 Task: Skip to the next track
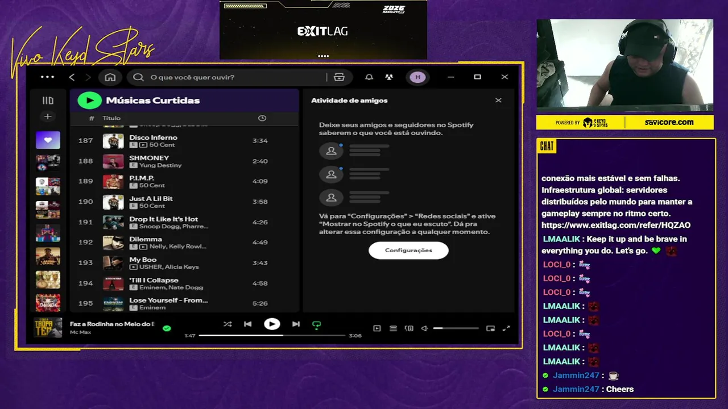point(296,324)
